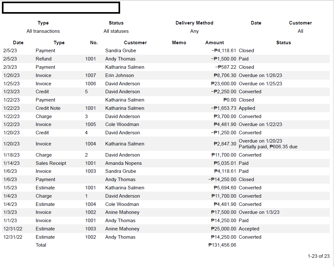Sort by the Amount column header
Viewport: 334px width, 267px height.
215,43
